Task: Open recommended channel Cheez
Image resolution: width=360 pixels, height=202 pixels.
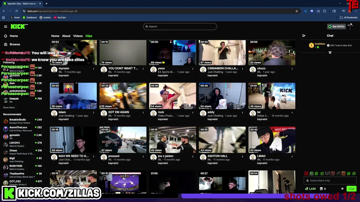Action: tap(22, 152)
